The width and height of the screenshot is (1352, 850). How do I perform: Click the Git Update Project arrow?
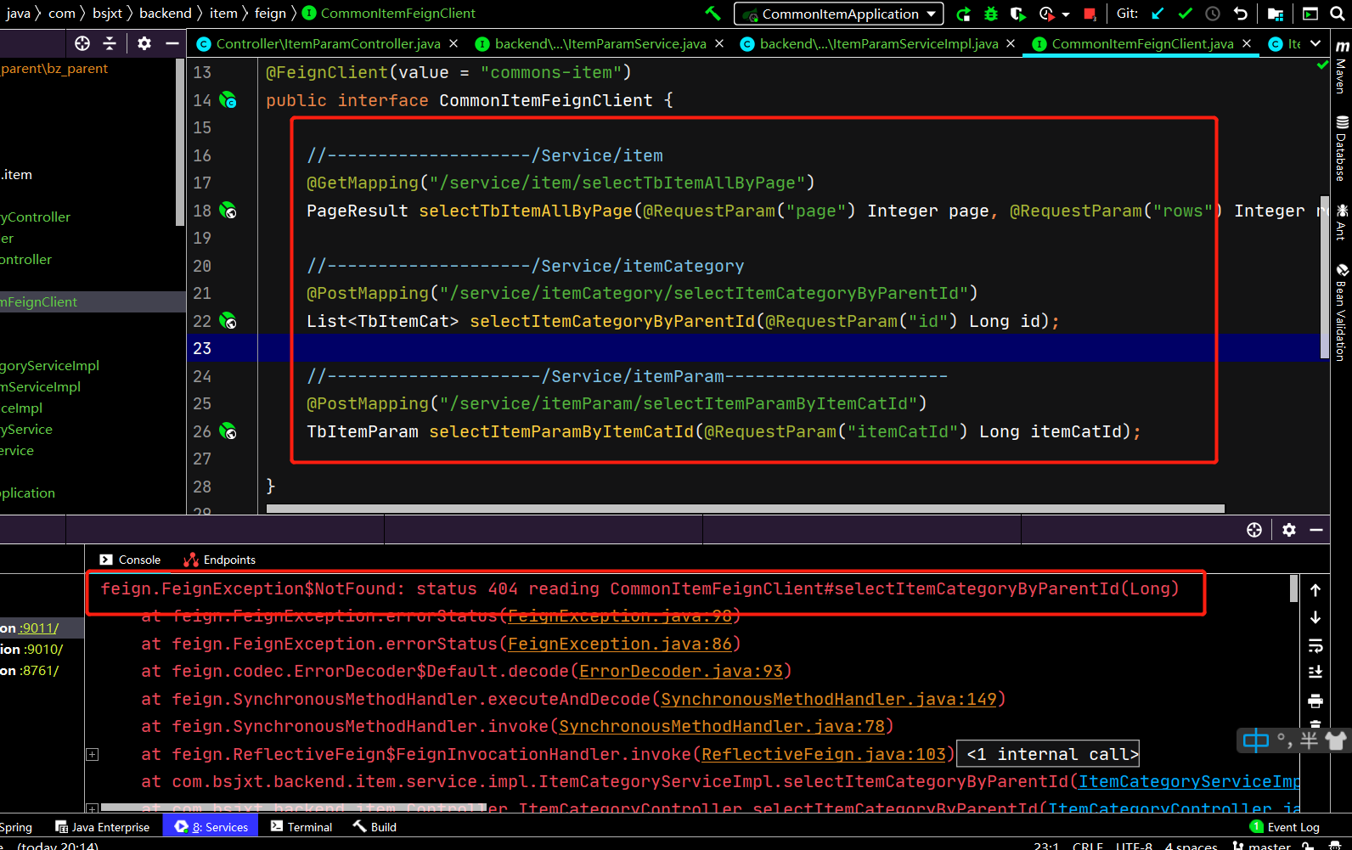coord(1158,14)
